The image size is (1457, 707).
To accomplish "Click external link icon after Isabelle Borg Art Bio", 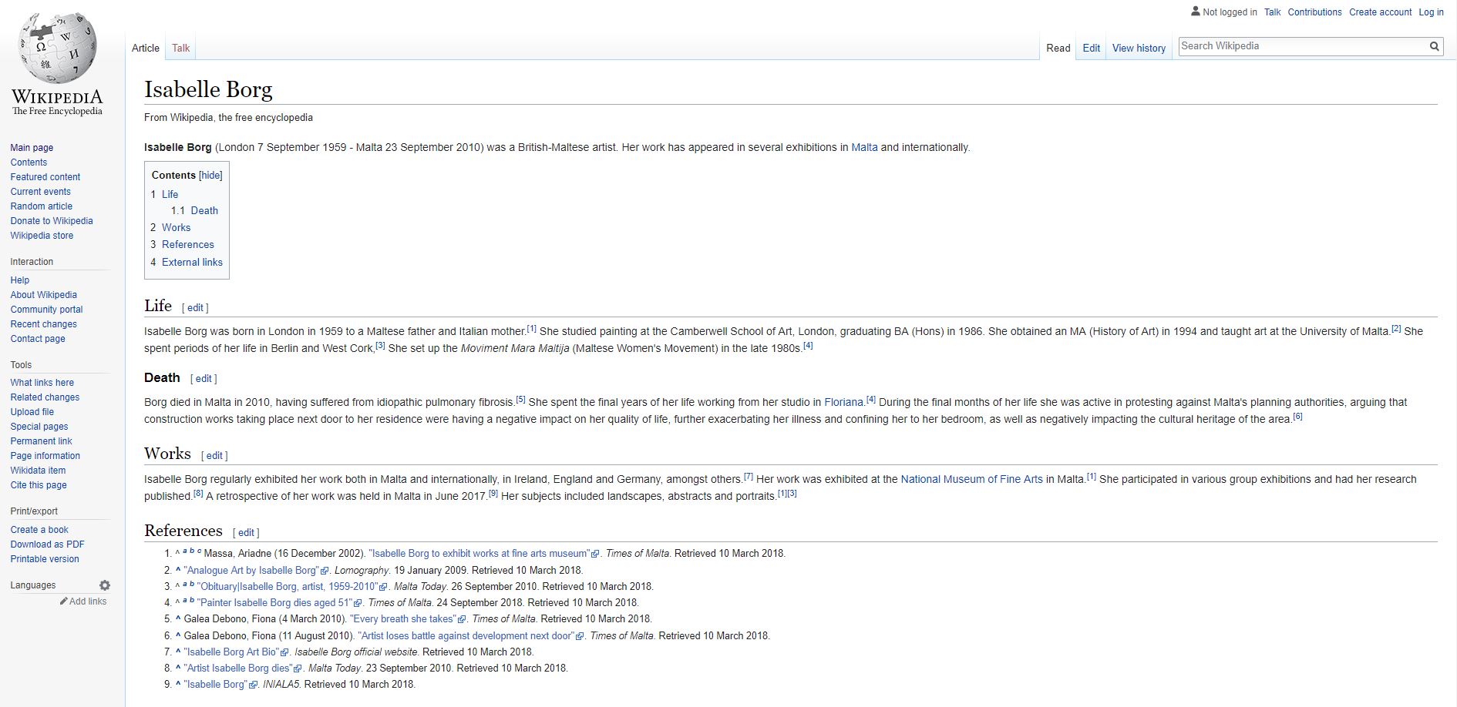I will (284, 652).
